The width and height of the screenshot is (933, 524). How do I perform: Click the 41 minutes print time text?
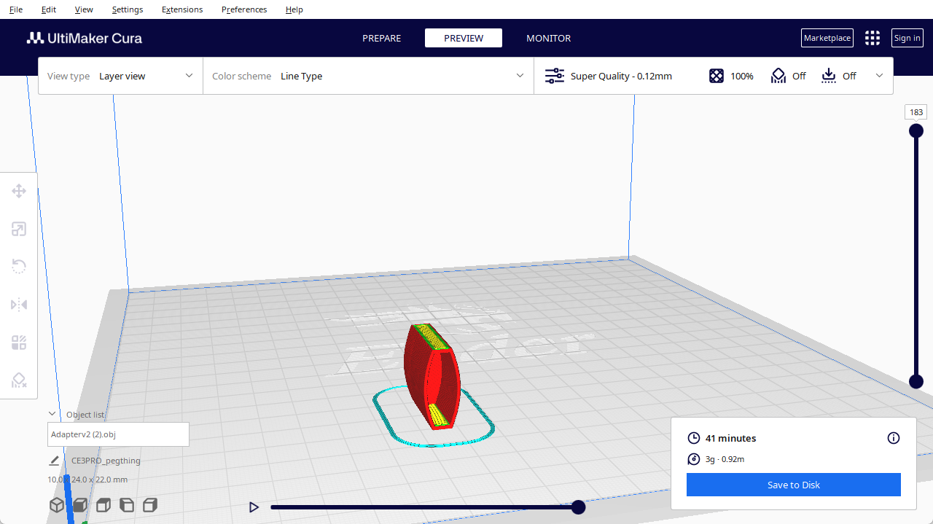tap(731, 438)
